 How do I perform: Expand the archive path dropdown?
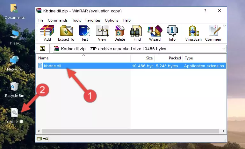tap(224, 49)
